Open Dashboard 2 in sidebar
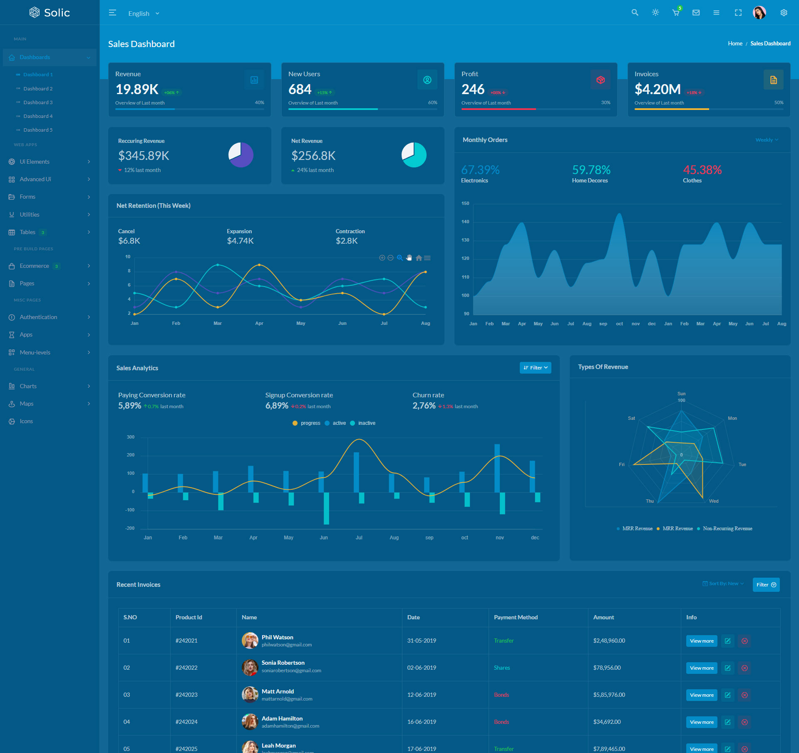The width and height of the screenshot is (799, 753). (x=38, y=89)
